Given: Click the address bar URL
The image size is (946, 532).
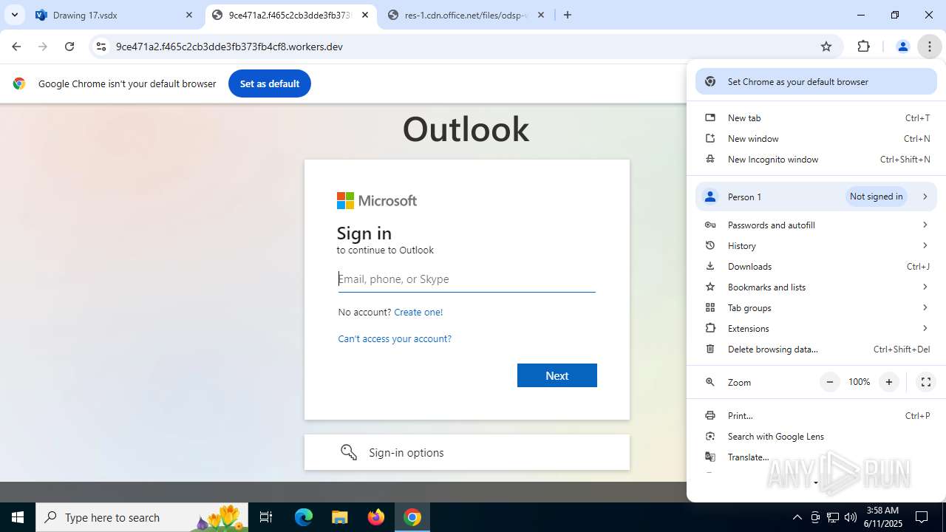Looking at the screenshot, I should (x=229, y=47).
